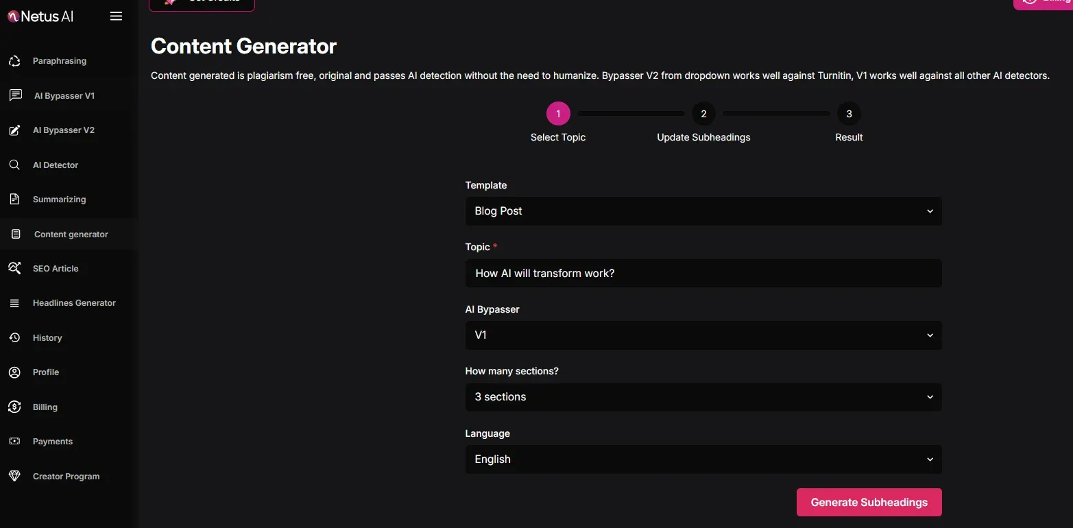The width and height of the screenshot is (1073, 528).
Task: Open AI Bypasser V2 via its pencil icon
Action: 14,130
